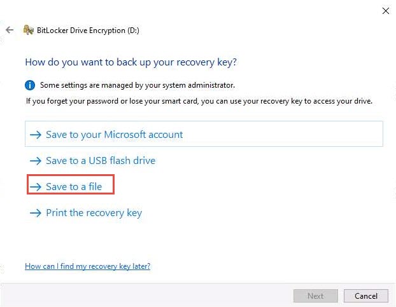The width and height of the screenshot is (396, 307).
Task: Choose Print the recovery key
Action: coord(94,213)
